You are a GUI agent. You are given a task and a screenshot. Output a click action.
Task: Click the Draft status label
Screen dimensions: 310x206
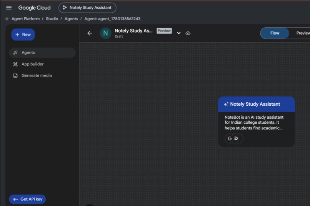(x=118, y=36)
